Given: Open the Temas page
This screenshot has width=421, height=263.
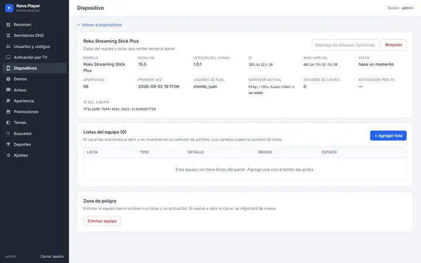Looking at the screenshot, I should point(34,122).
